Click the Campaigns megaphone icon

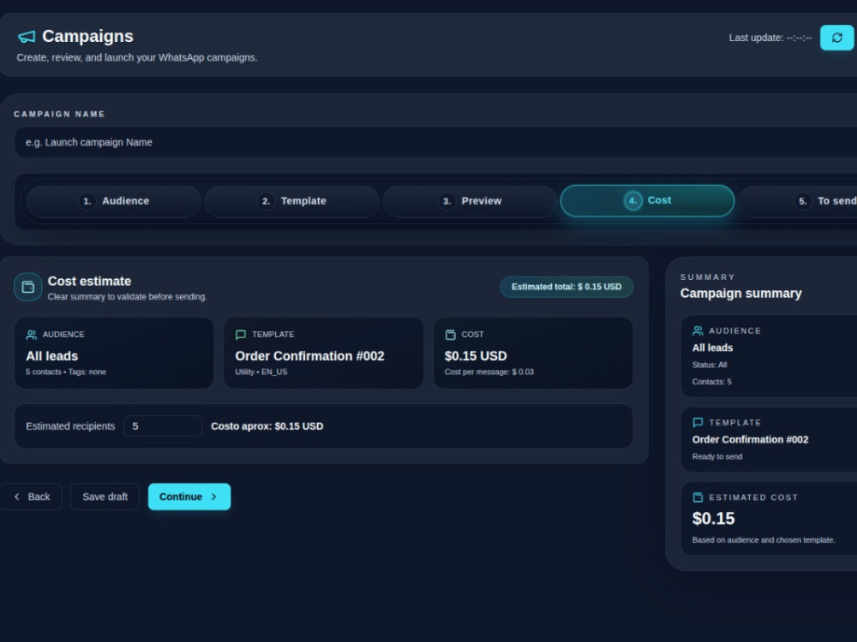click(x=27, y=37)
